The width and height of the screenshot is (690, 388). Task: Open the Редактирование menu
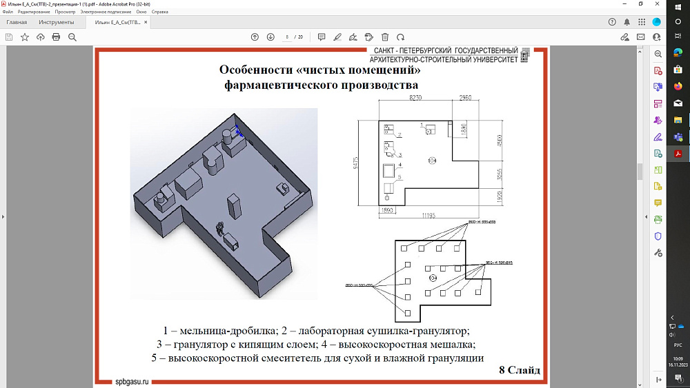(34, 12)
